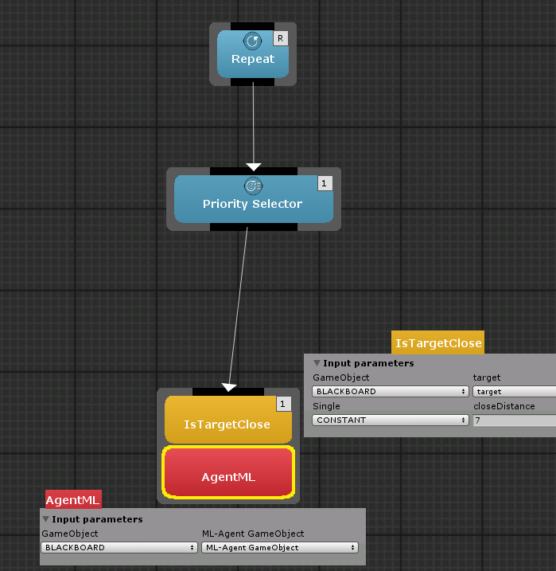Viewport: 556px width, 571px height.
Task: Collapse IsTargetClose Input parameters section
Action: (x=317, y=363)
